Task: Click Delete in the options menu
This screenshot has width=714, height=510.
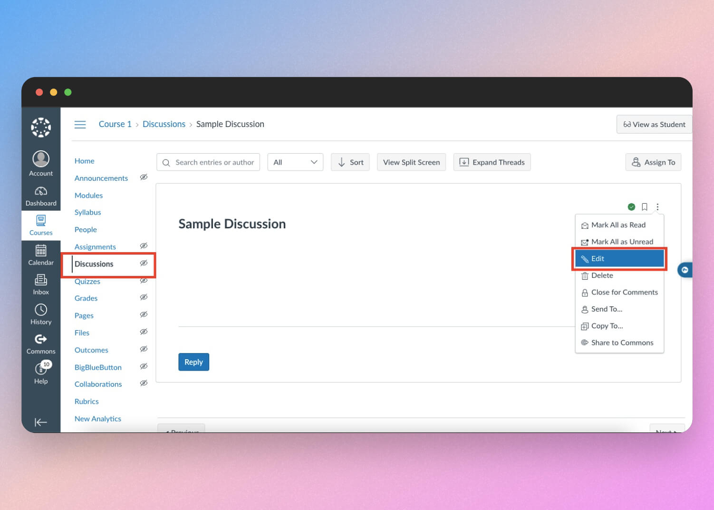Action: pos(602,275)
